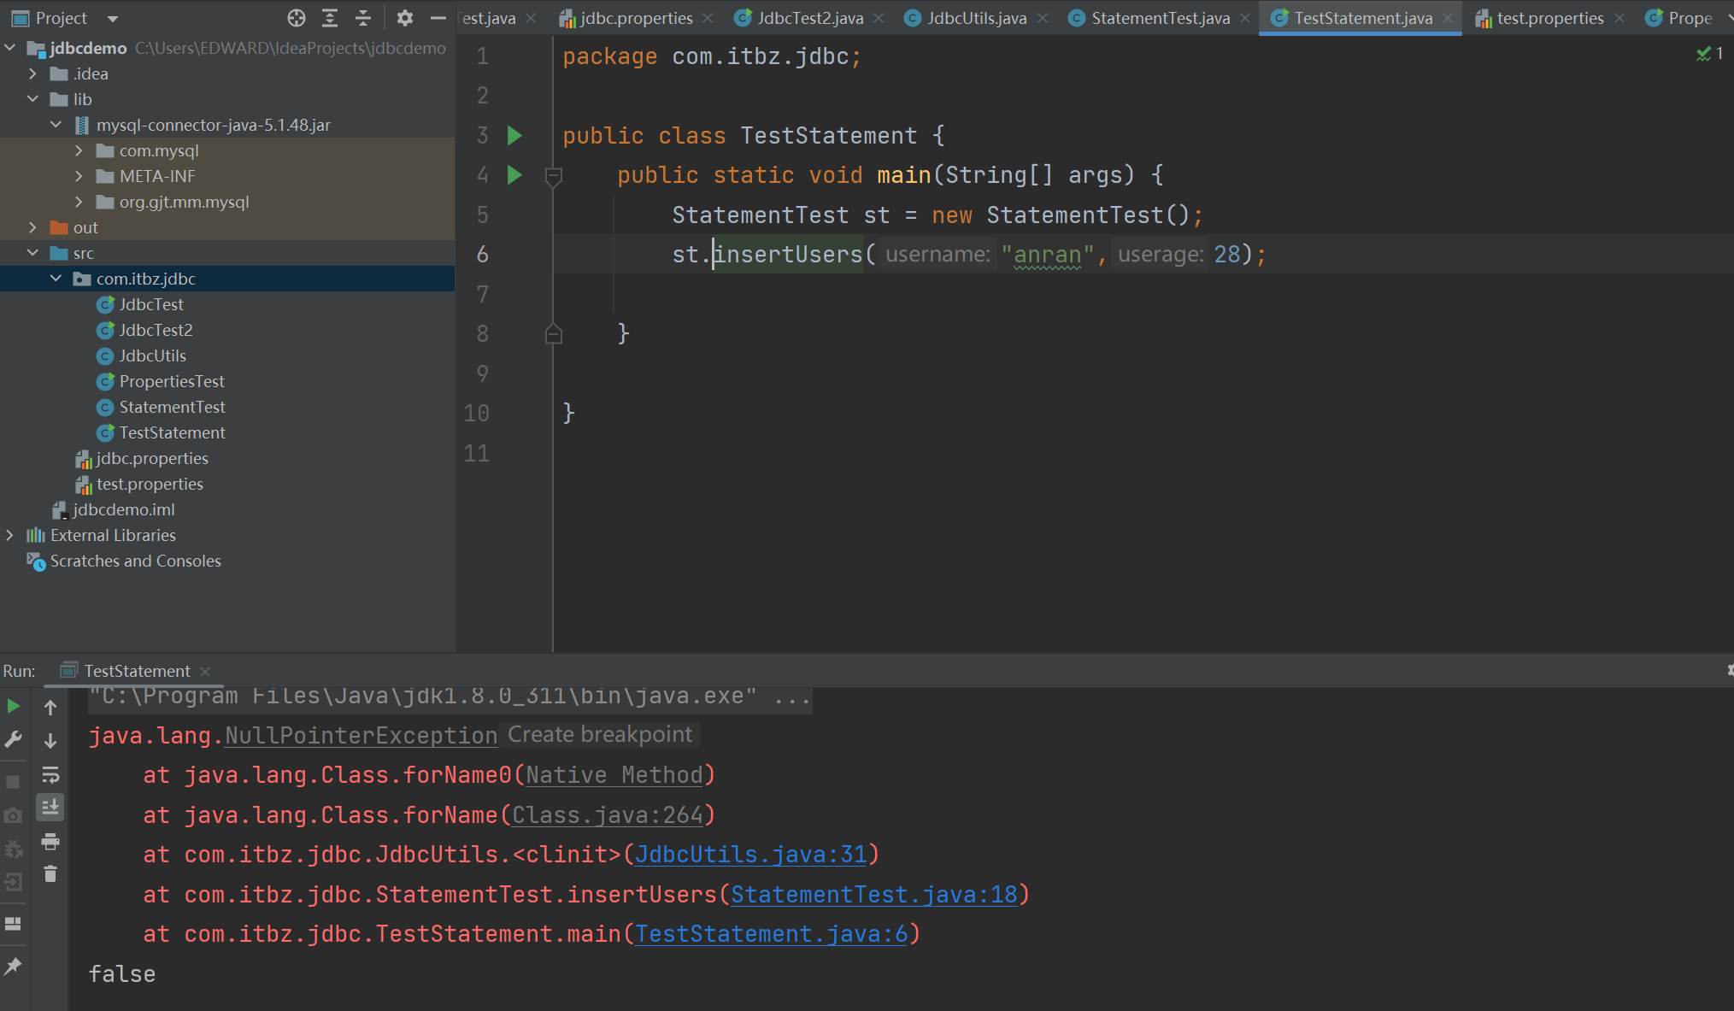Expand External Libraries node
Viewport: 1734px width, 1011px height.
coord(9,535)
